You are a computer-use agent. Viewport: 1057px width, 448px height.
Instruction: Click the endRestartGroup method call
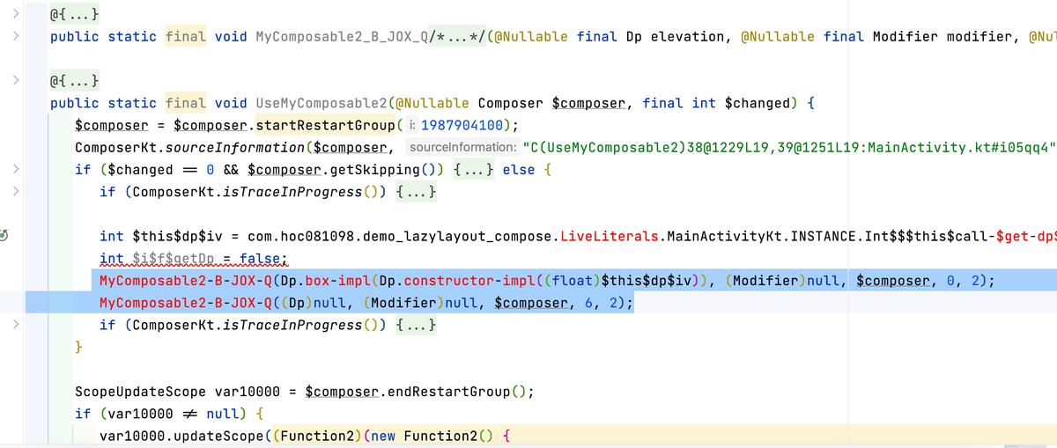point(451,392)
